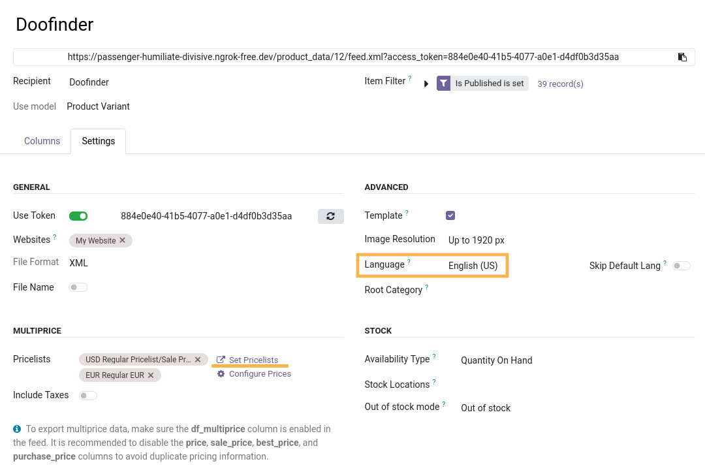
Task: Click the Doofinder title field
Action: (54, 25)
